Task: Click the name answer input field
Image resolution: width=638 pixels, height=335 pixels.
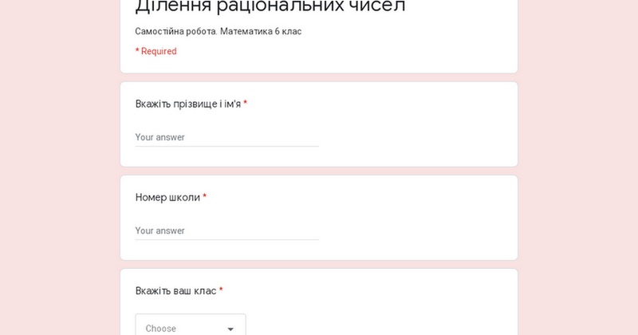Action: click(226, 137)
